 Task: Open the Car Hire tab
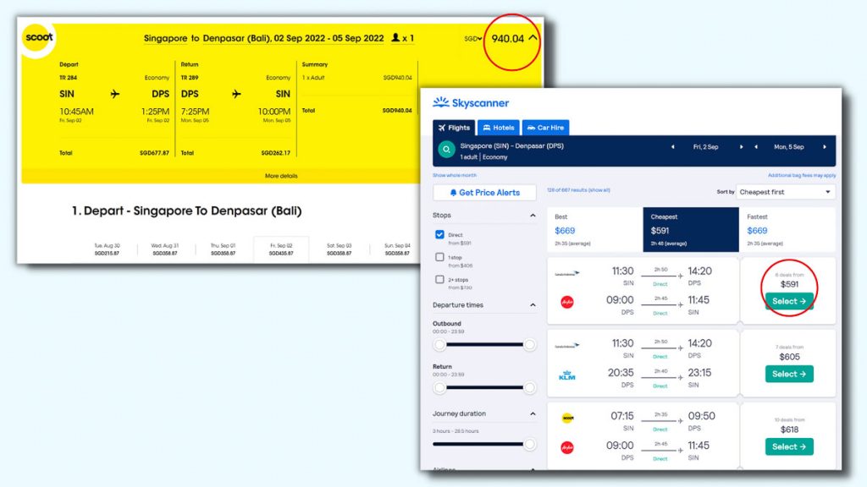[x=546, y=128]
